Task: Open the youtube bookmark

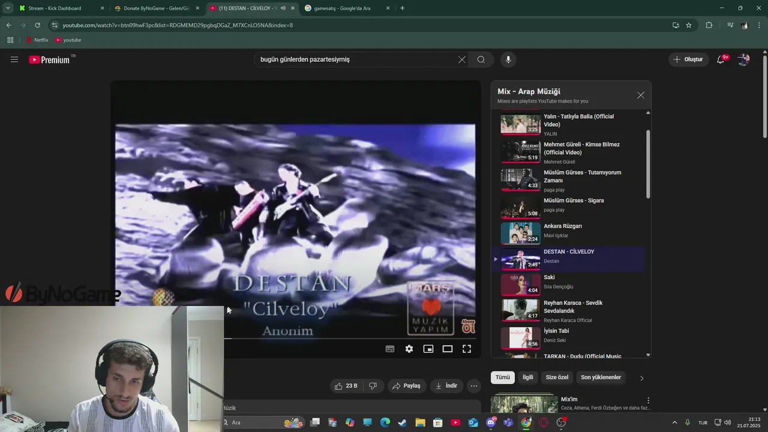Action: click(x=68, y=40)
